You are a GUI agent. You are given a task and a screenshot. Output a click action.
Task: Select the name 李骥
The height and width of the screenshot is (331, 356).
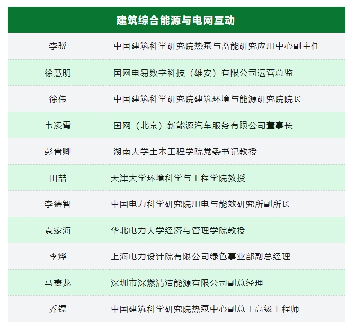58,46
